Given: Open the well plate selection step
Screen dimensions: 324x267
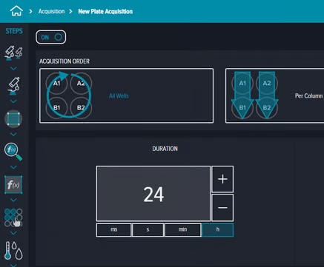Looking at the screenshot, I should 13,217.
